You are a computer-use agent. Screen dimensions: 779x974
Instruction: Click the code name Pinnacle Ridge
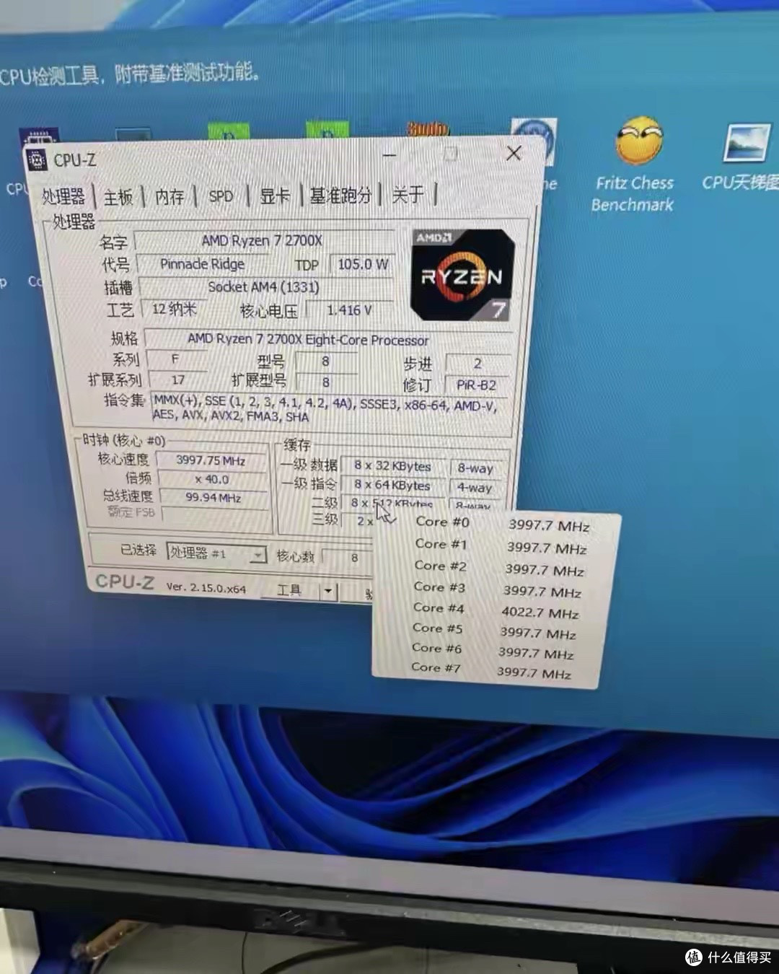(203, 264)
